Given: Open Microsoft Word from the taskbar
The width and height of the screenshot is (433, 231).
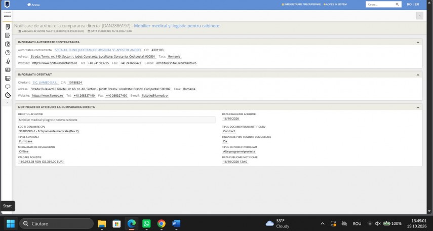Looking at the screenshot, I should [x=176, y=223].
